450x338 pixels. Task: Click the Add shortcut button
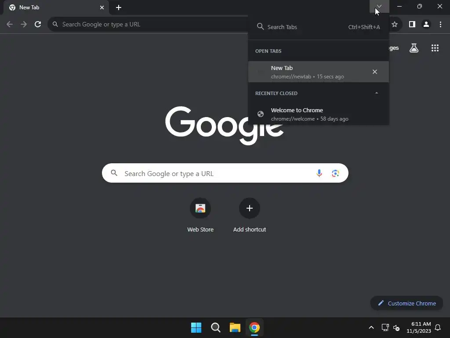[250, 215]
